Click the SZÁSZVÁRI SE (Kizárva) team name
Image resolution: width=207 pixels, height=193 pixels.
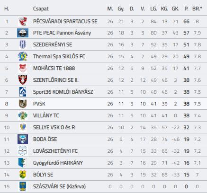59,186
